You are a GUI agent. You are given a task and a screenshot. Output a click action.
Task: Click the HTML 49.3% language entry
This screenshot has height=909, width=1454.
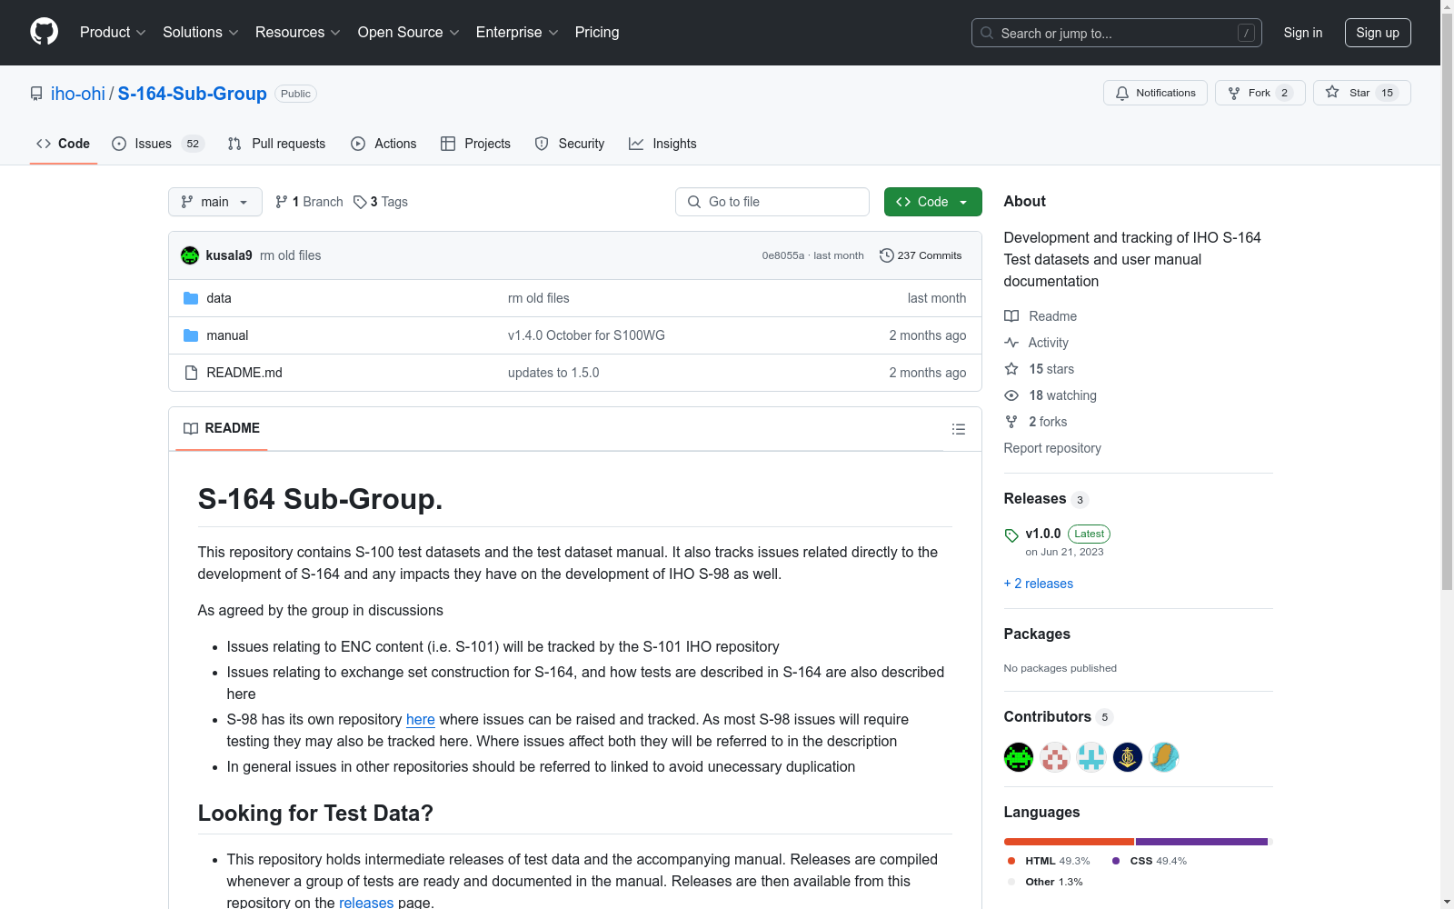click(x=1048, y=861)
